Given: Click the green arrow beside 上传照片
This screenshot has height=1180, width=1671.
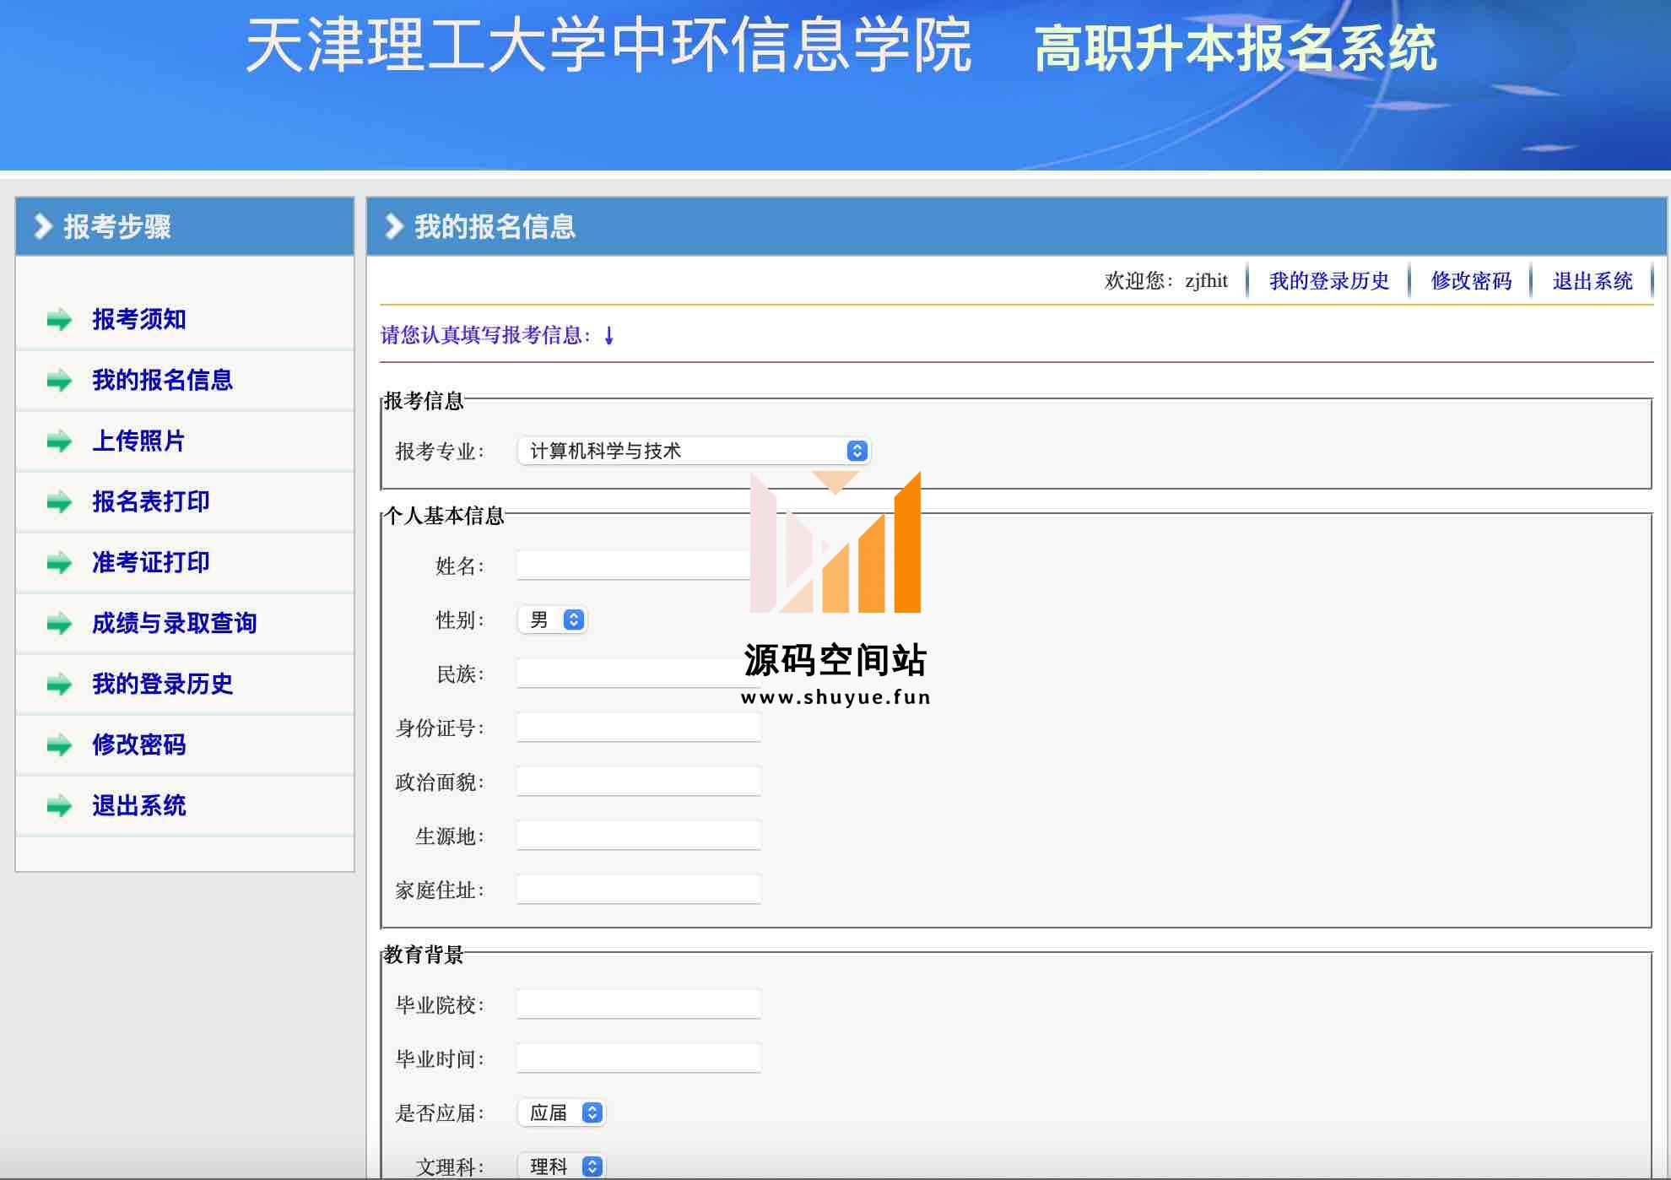Looking at the screenshot, I should pyautogui.click(x=59, y=441).
